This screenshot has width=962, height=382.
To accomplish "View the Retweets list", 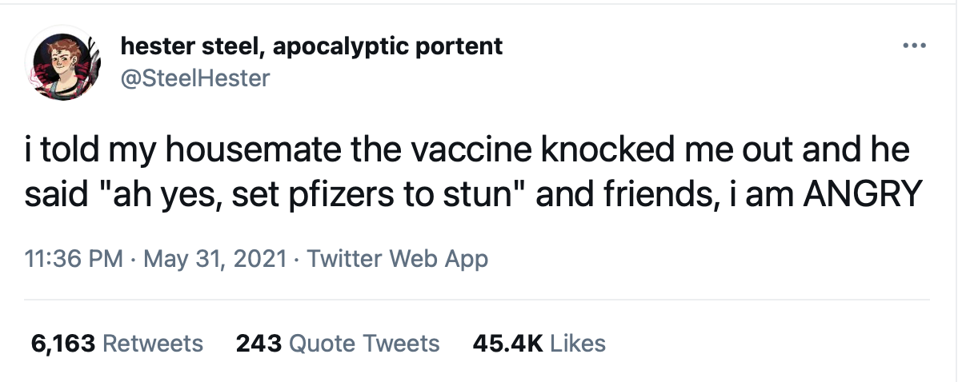I will click(x=153, y=344).
